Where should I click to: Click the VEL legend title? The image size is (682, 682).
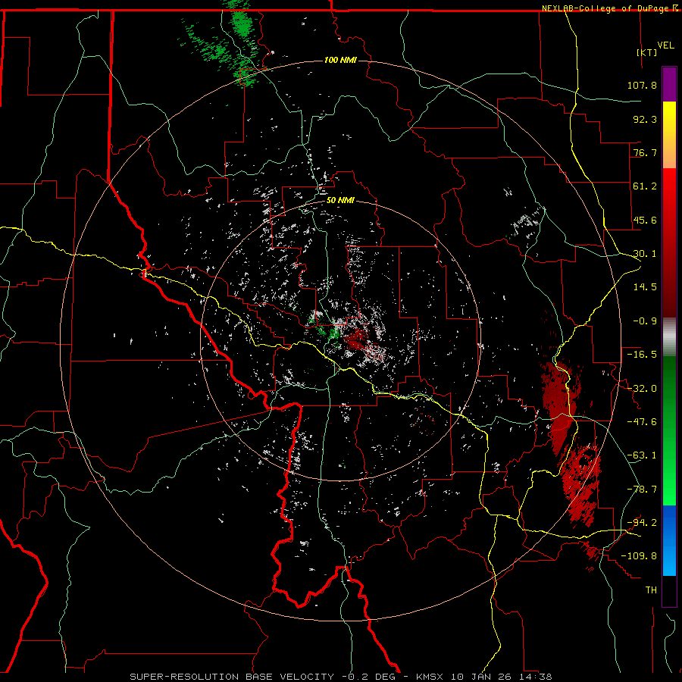666,45
